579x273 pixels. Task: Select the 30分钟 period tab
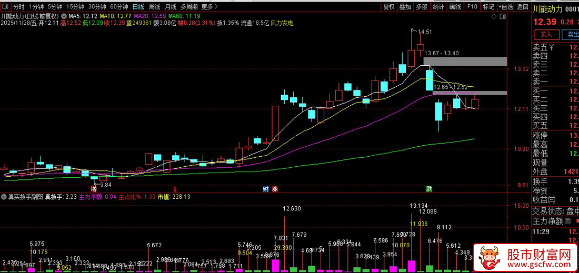click(97, 7)
